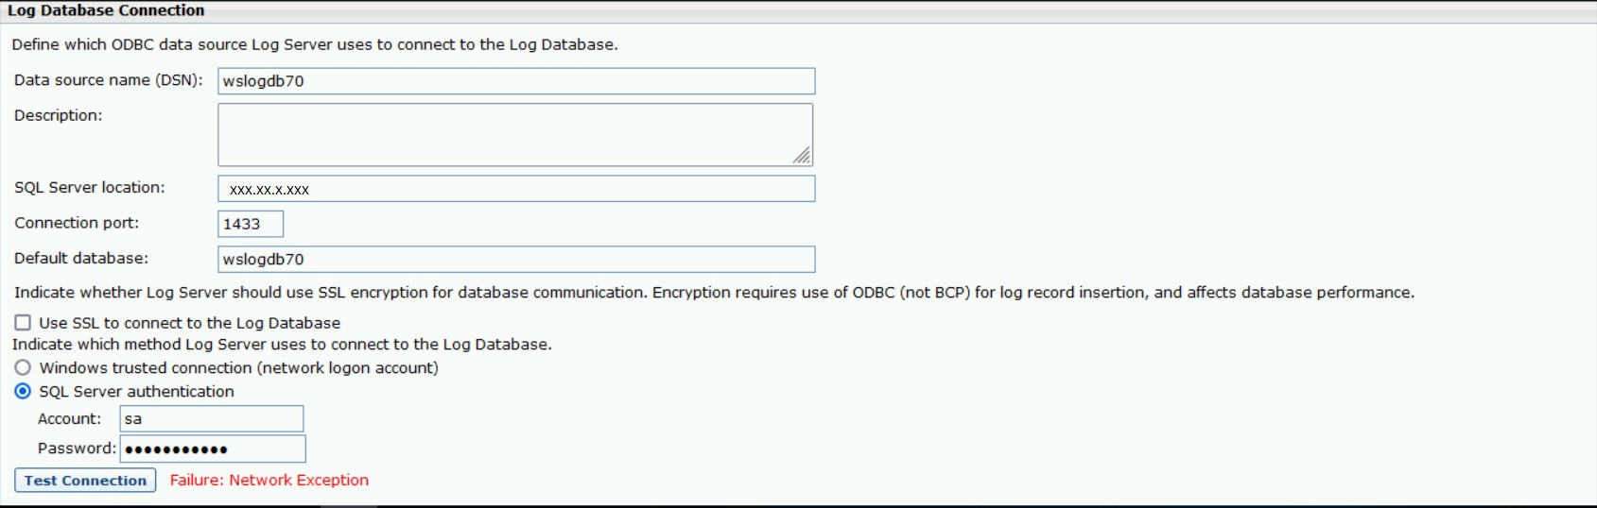Click the "SQL Server location:" label

pyautogui.click(x=90, y=187)
